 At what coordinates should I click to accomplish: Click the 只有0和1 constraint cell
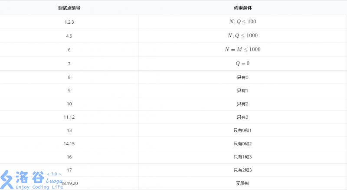click(242, 130)
